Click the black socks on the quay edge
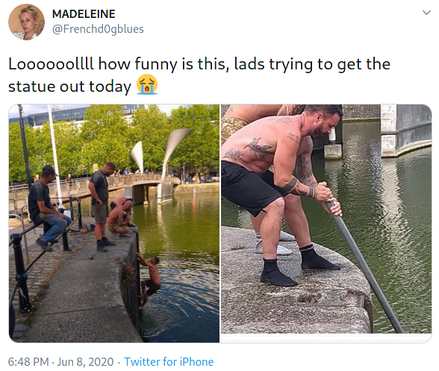 click(299, 265)
